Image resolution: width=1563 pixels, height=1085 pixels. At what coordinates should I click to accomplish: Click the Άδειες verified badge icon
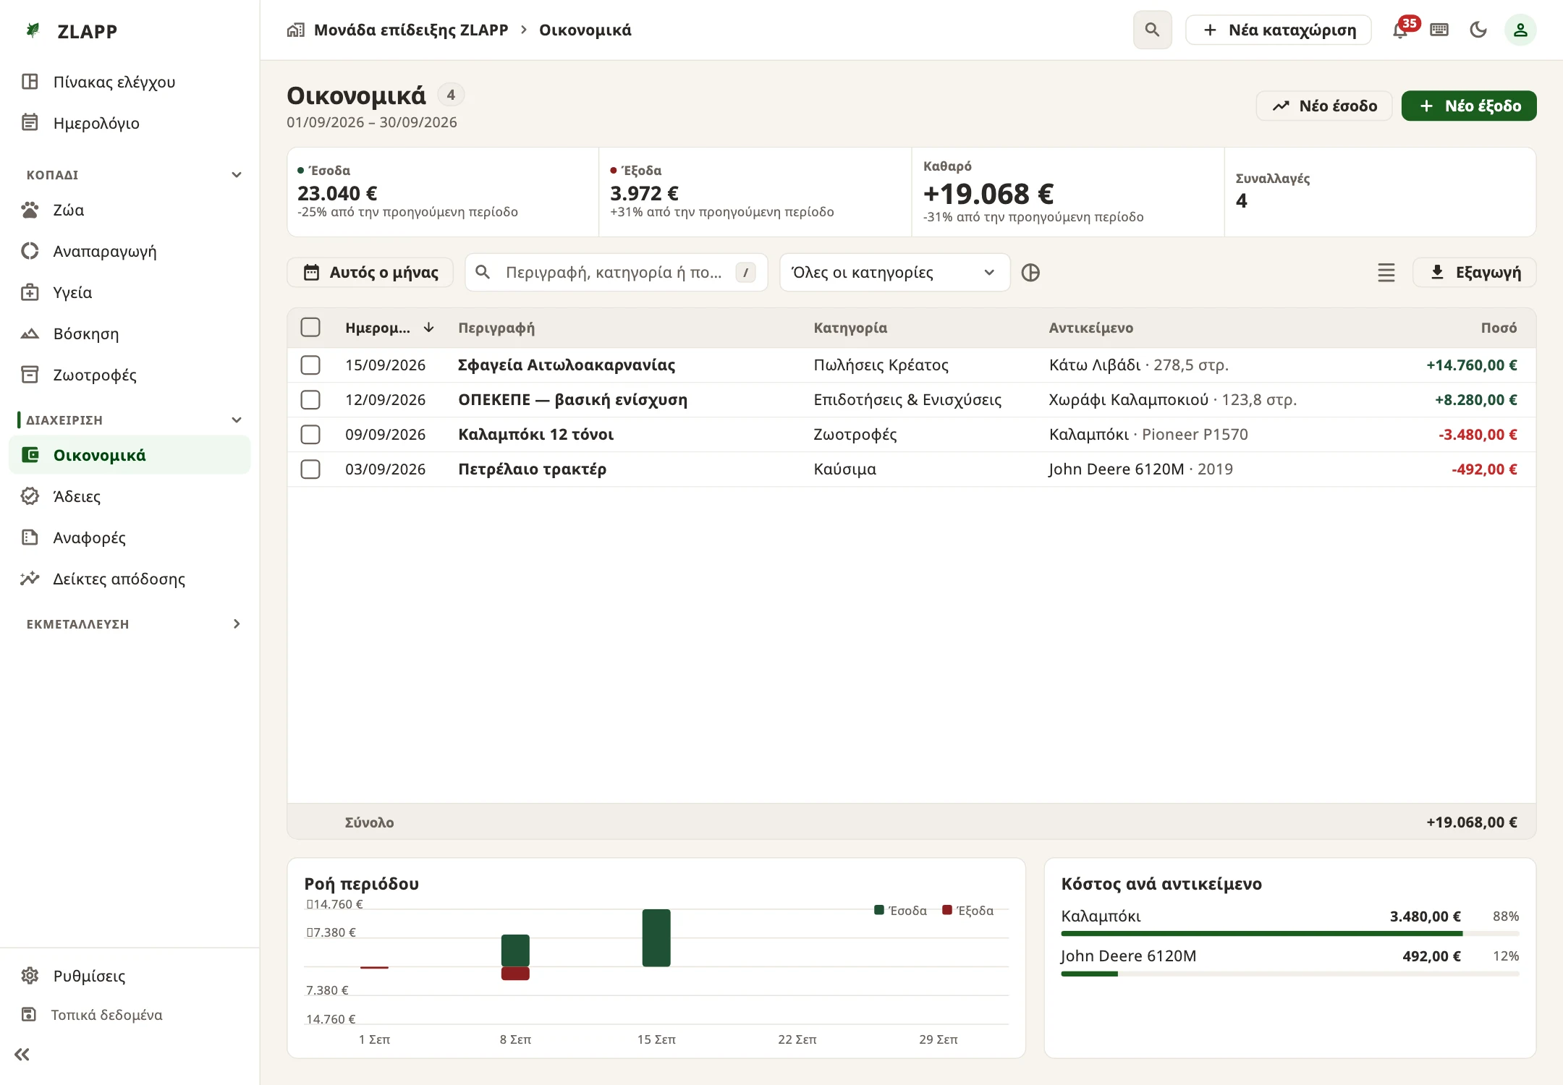coord(30,496)
